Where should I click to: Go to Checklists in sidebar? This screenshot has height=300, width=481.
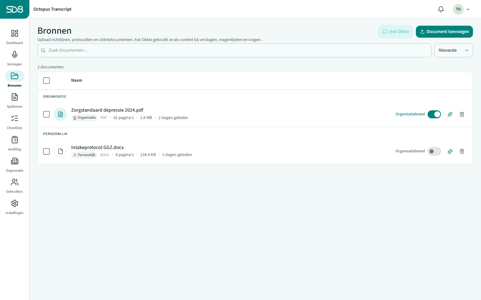(x=15, y=122)
